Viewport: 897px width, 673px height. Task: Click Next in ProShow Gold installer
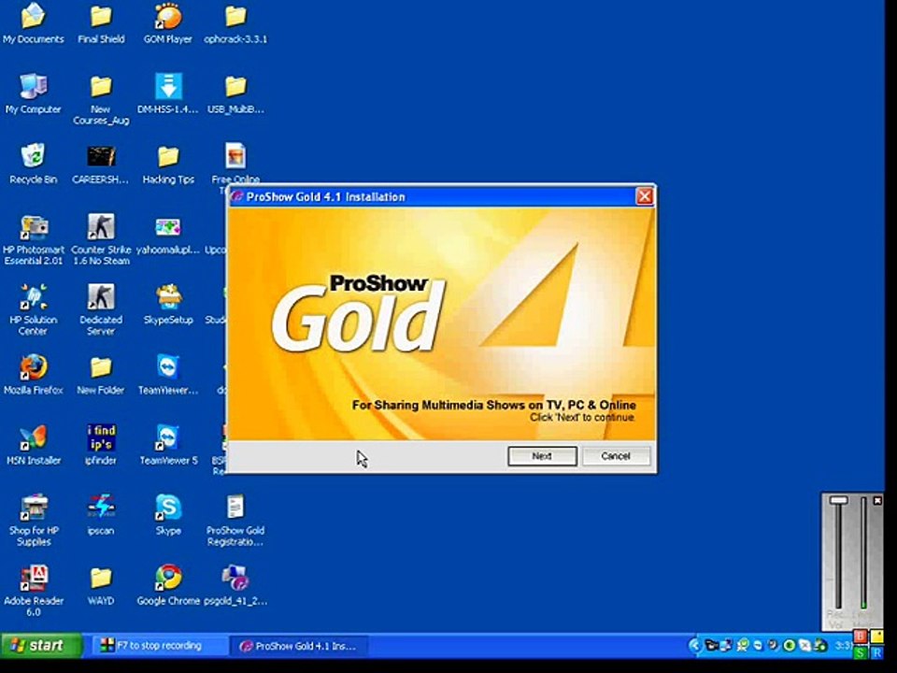[x=542, y=456]
